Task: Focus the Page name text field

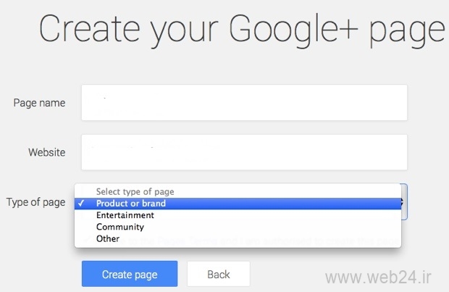Action: (244, 103)
